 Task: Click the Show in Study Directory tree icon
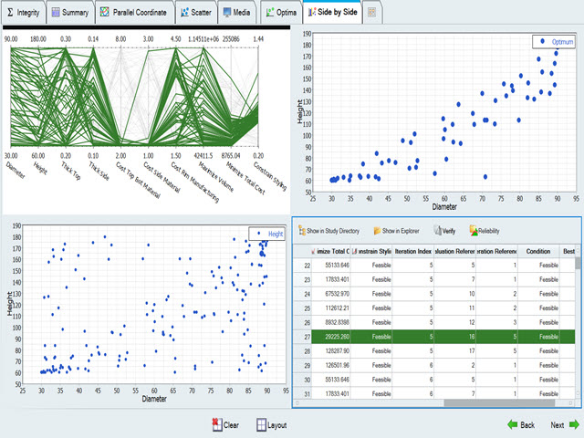[302, 231]
